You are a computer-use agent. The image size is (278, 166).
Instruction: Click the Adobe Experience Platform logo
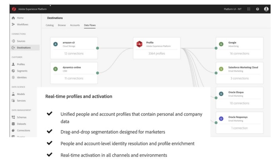point(14,9)
